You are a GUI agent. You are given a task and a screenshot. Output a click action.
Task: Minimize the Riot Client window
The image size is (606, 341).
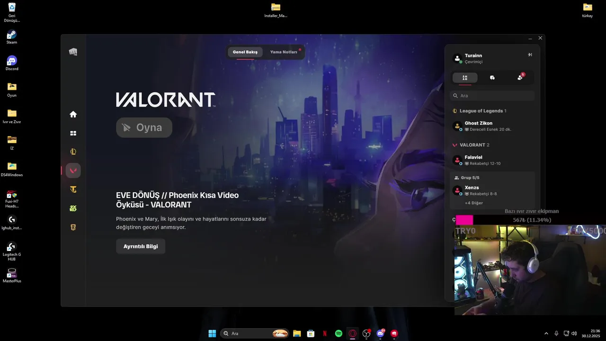pos(530,38)
